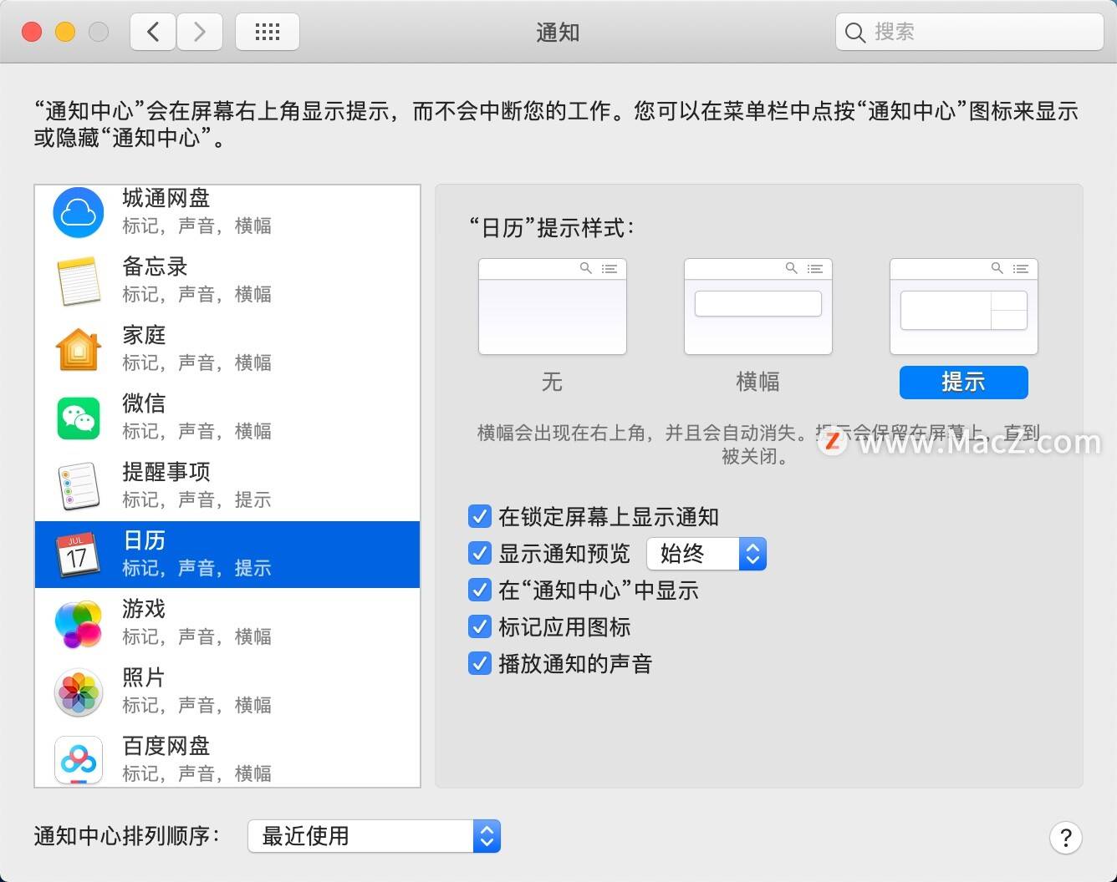
Task: Go forward with the right arrow button
Action: pyautogui.click(x=199, y=32)
